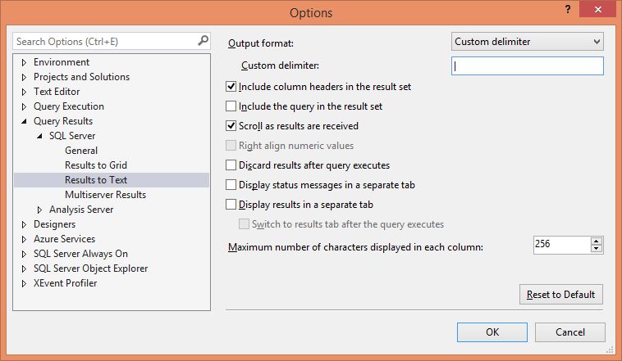
Task: Expand the Text Editor node
Action: pos(24,92)
